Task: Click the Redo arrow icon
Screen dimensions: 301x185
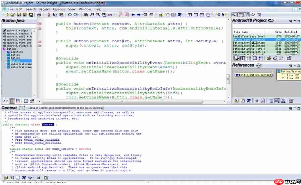Action: click(x=75, y=15)
